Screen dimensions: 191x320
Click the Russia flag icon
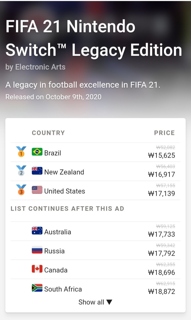37,250
